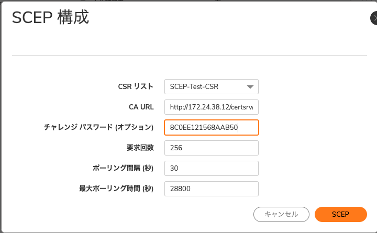Click the CA URL label

pyautogui.click(x=141, y=107)
